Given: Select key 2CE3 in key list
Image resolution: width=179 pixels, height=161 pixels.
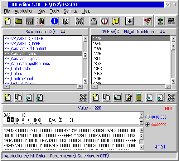Looking at the screenshot, I should tap(131, 69).
